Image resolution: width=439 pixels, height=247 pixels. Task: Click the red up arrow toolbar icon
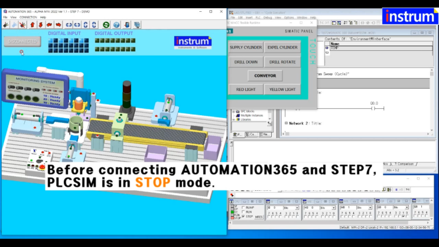click(32, 25)
